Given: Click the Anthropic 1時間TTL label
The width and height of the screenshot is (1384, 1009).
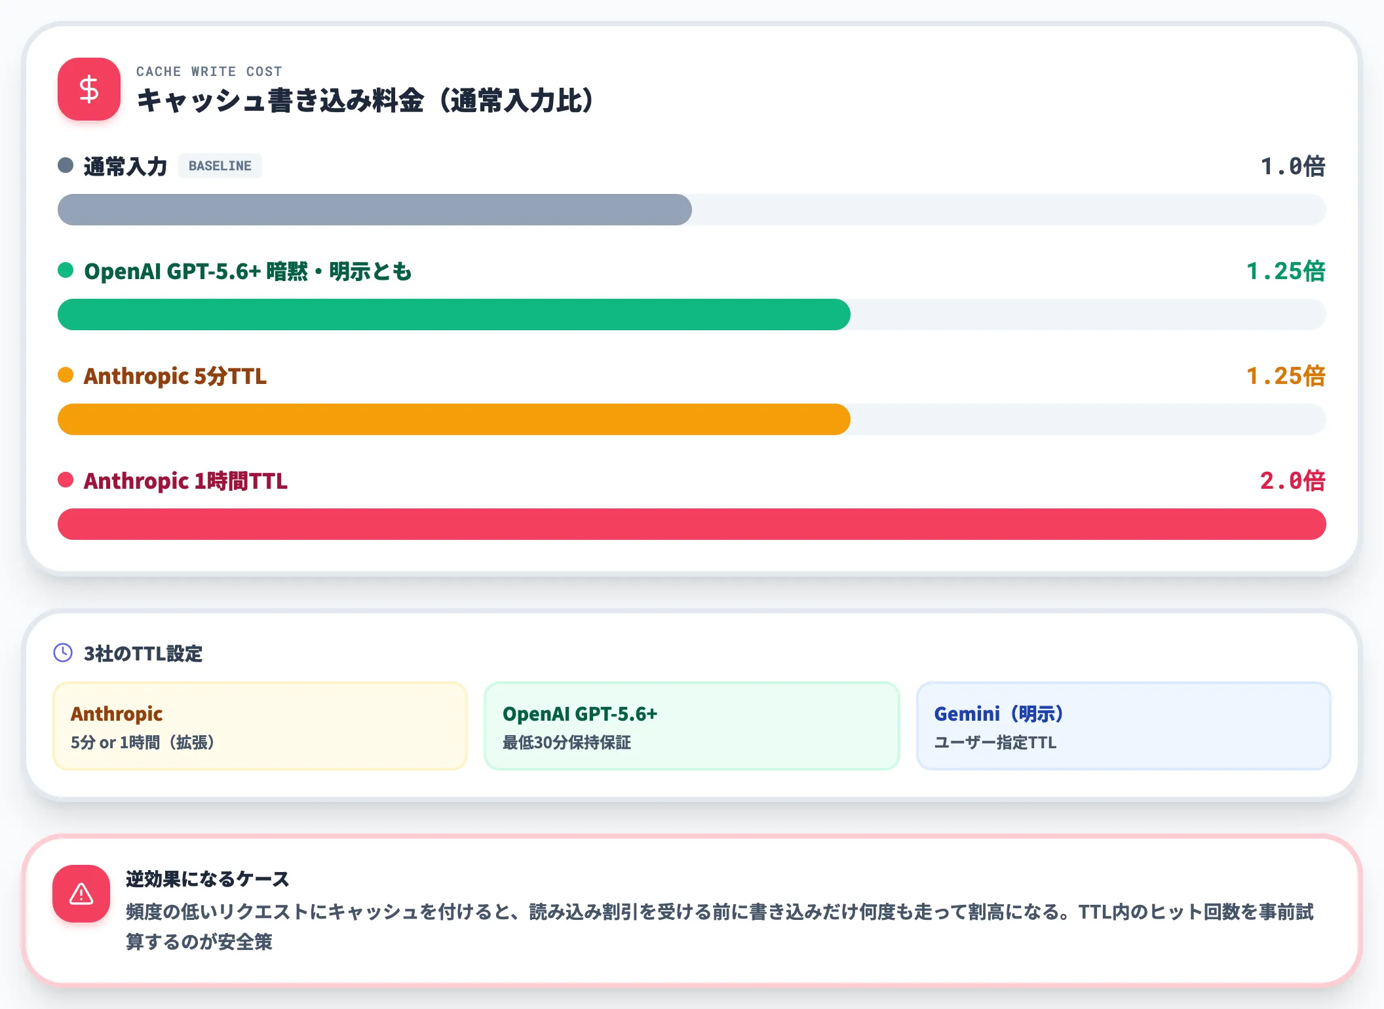Looking at the screenshot, I should 185,481.
